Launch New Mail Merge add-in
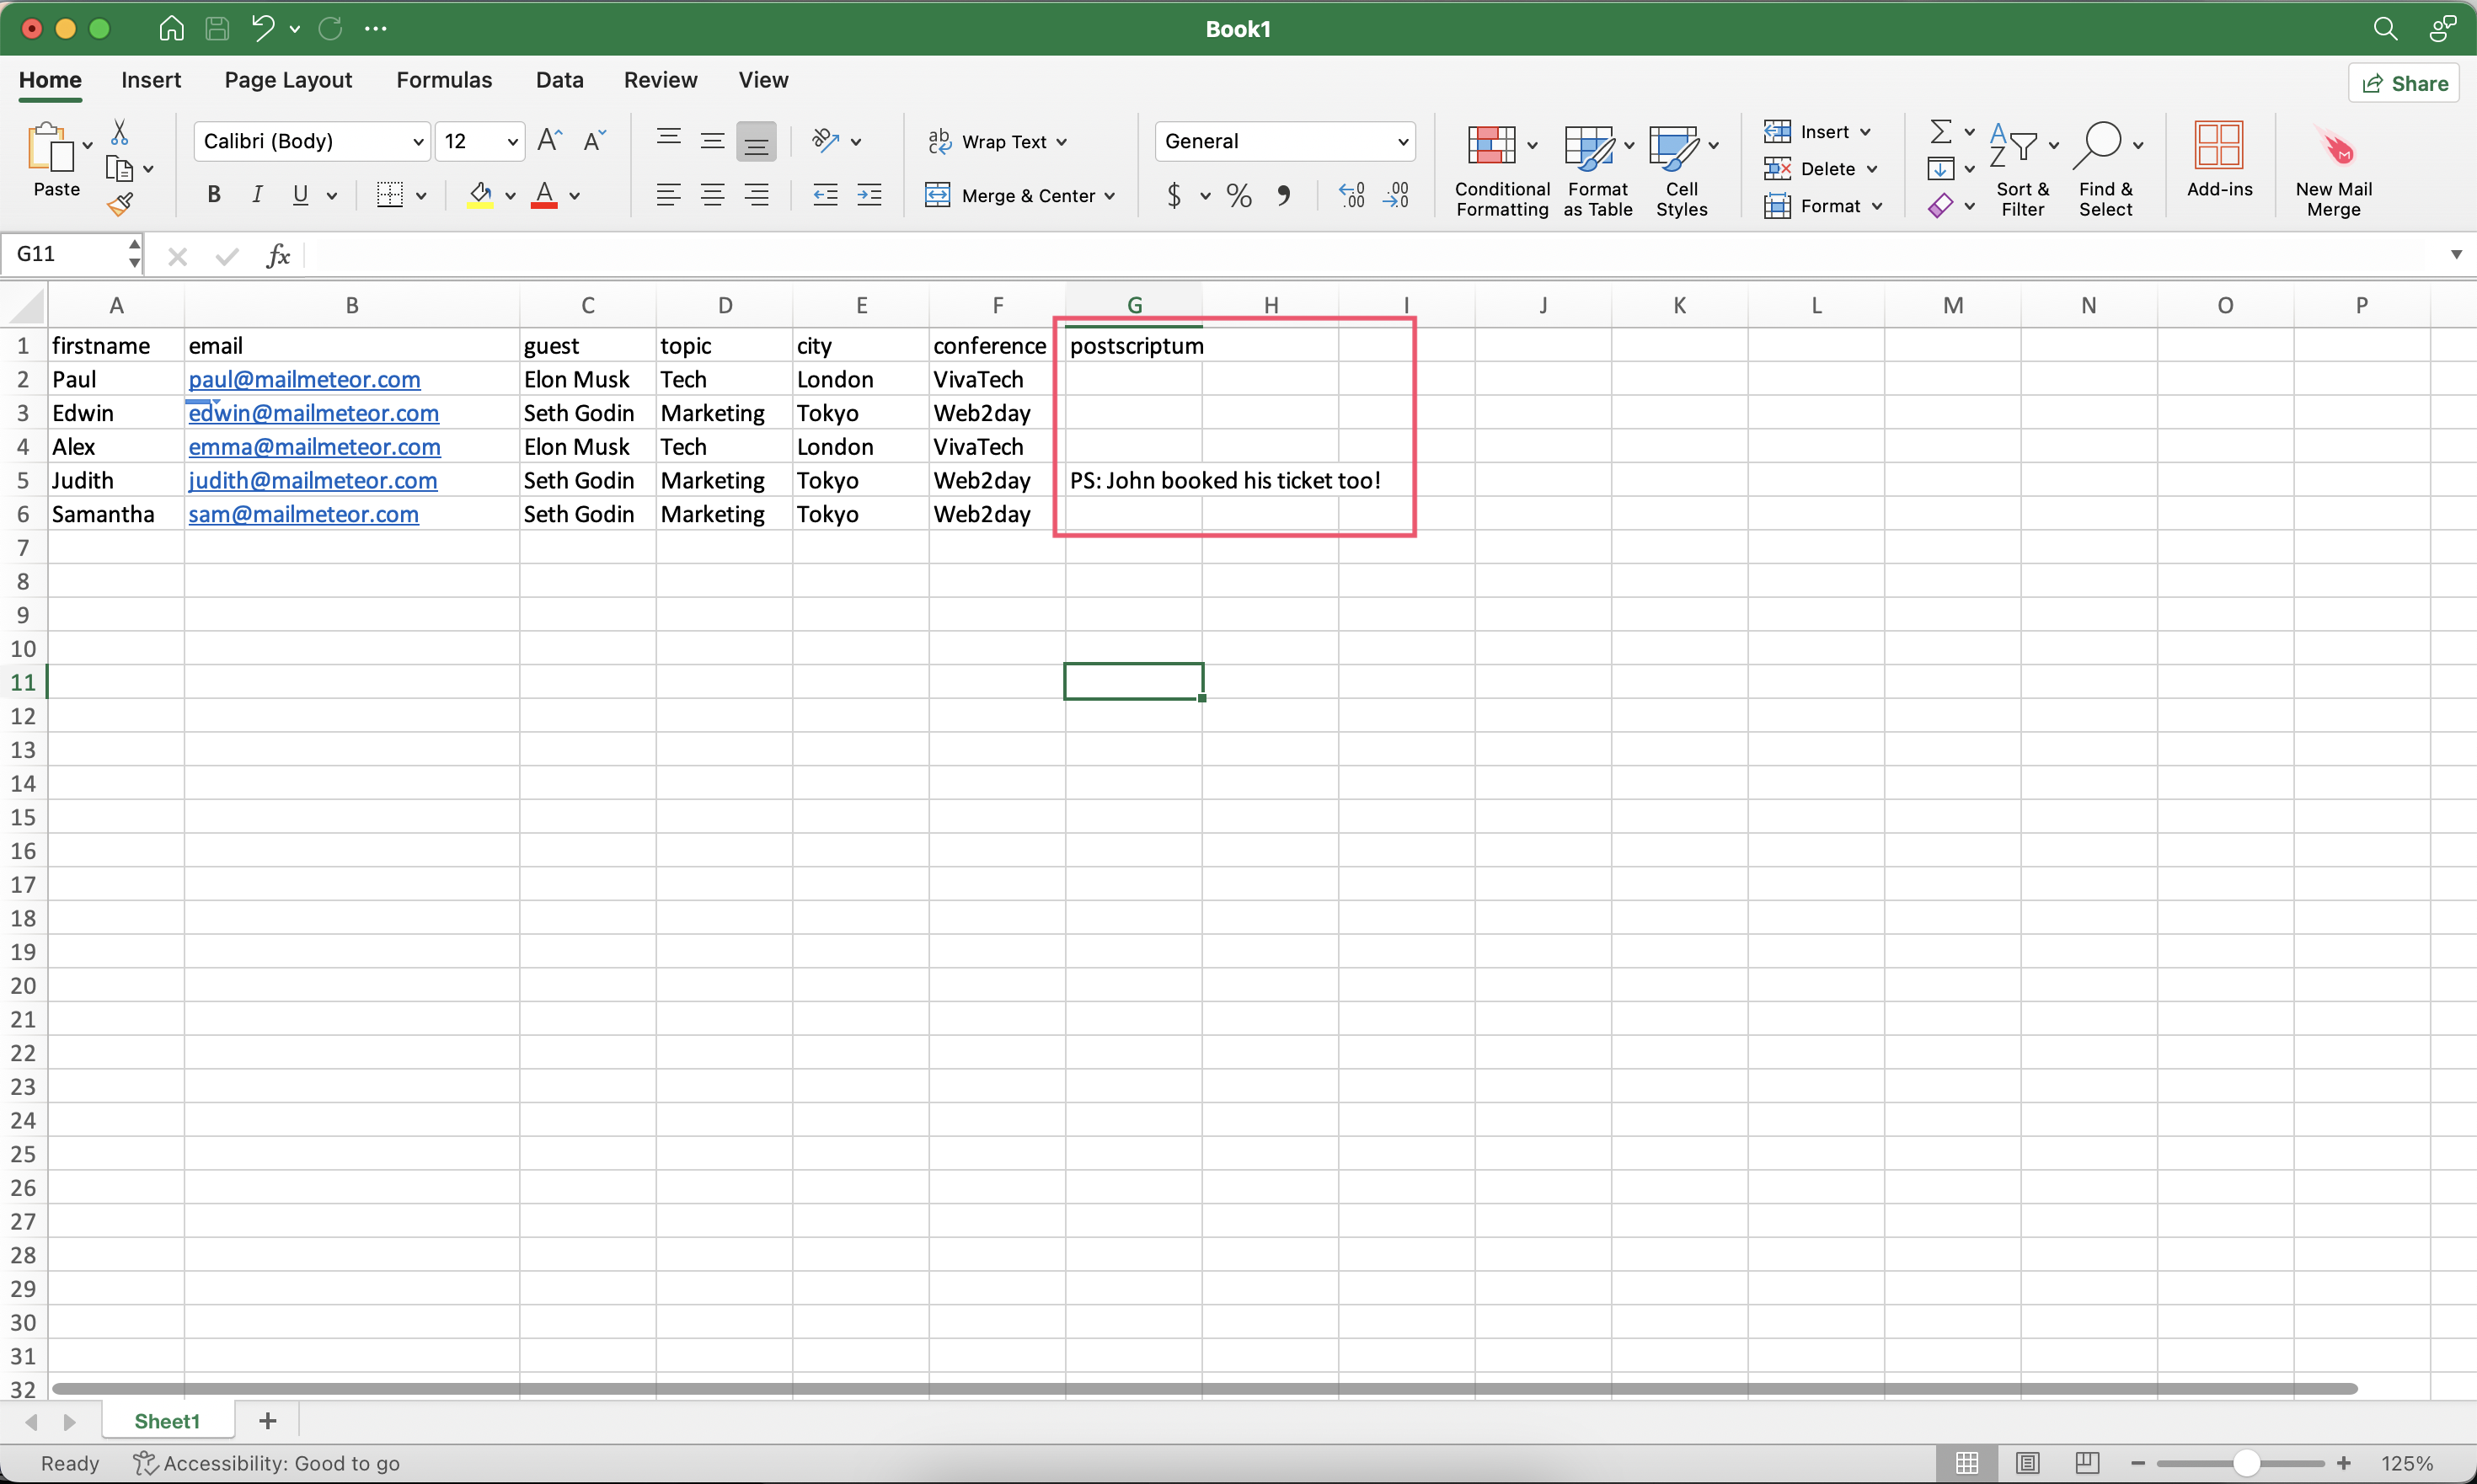This screenshot has width=2477, height=1484. pyautogui.click(x=2333, y=169)
